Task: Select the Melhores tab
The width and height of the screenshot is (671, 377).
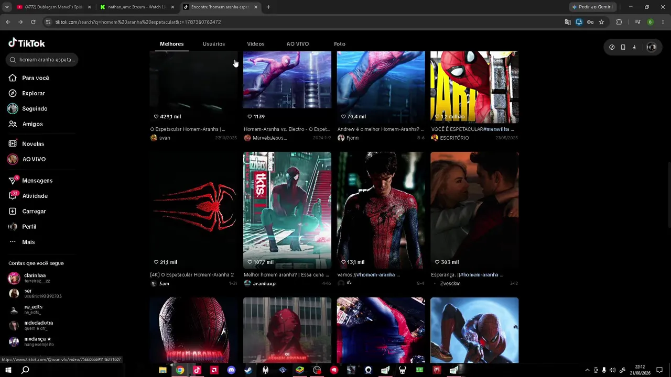Action: [x=172, y=44]
